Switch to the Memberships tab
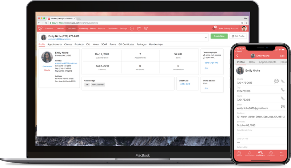The image size is (291, 168). pyautogui.click(x=156, y=44)
